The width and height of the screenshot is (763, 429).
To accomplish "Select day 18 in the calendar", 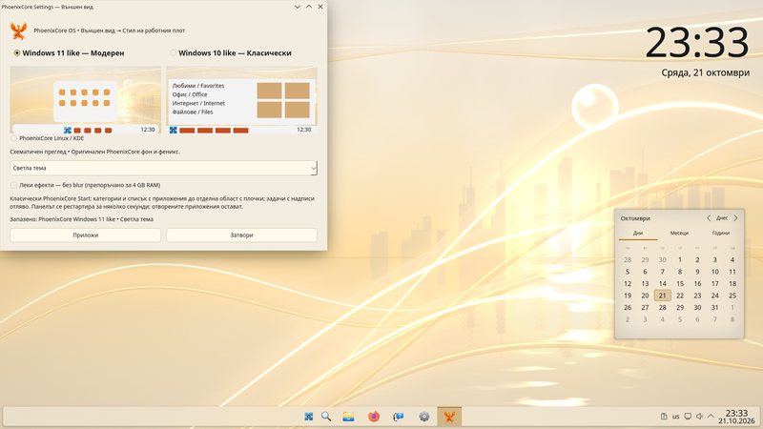I will click(732, 283).
